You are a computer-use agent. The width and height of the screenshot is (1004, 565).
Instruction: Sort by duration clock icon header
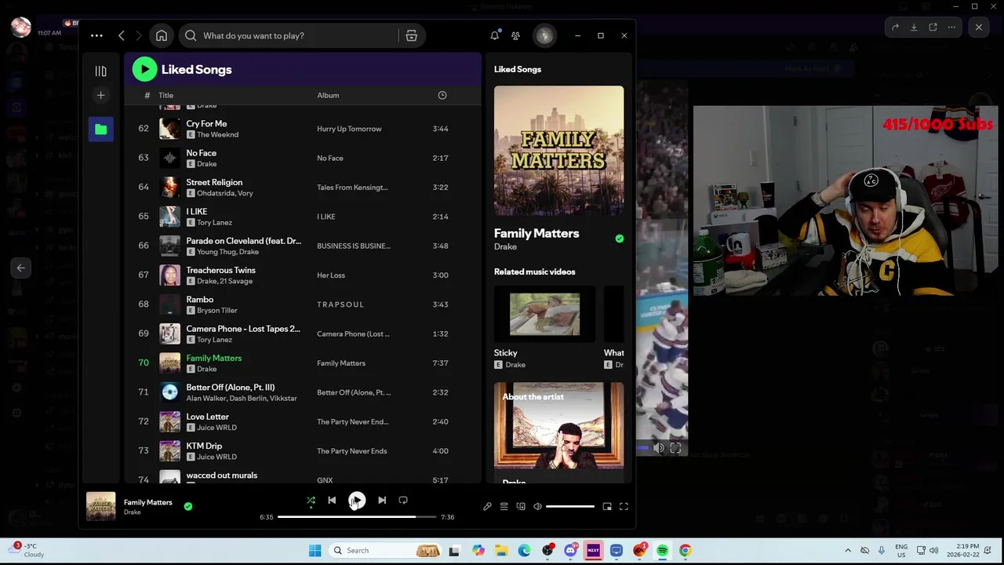(x=442, y=95)
